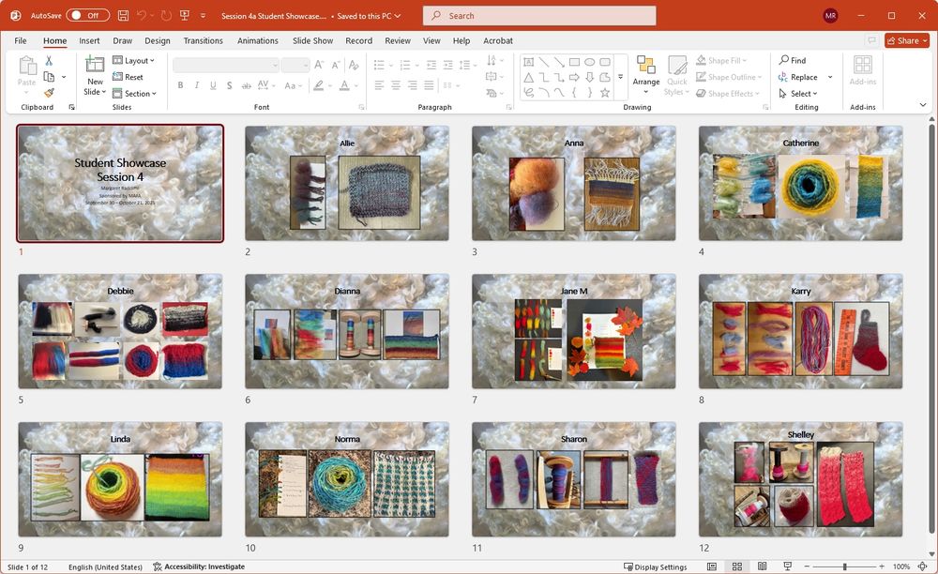Expand the Share options
The height and width of the screenshot is (574, 938).
[923, 40]
